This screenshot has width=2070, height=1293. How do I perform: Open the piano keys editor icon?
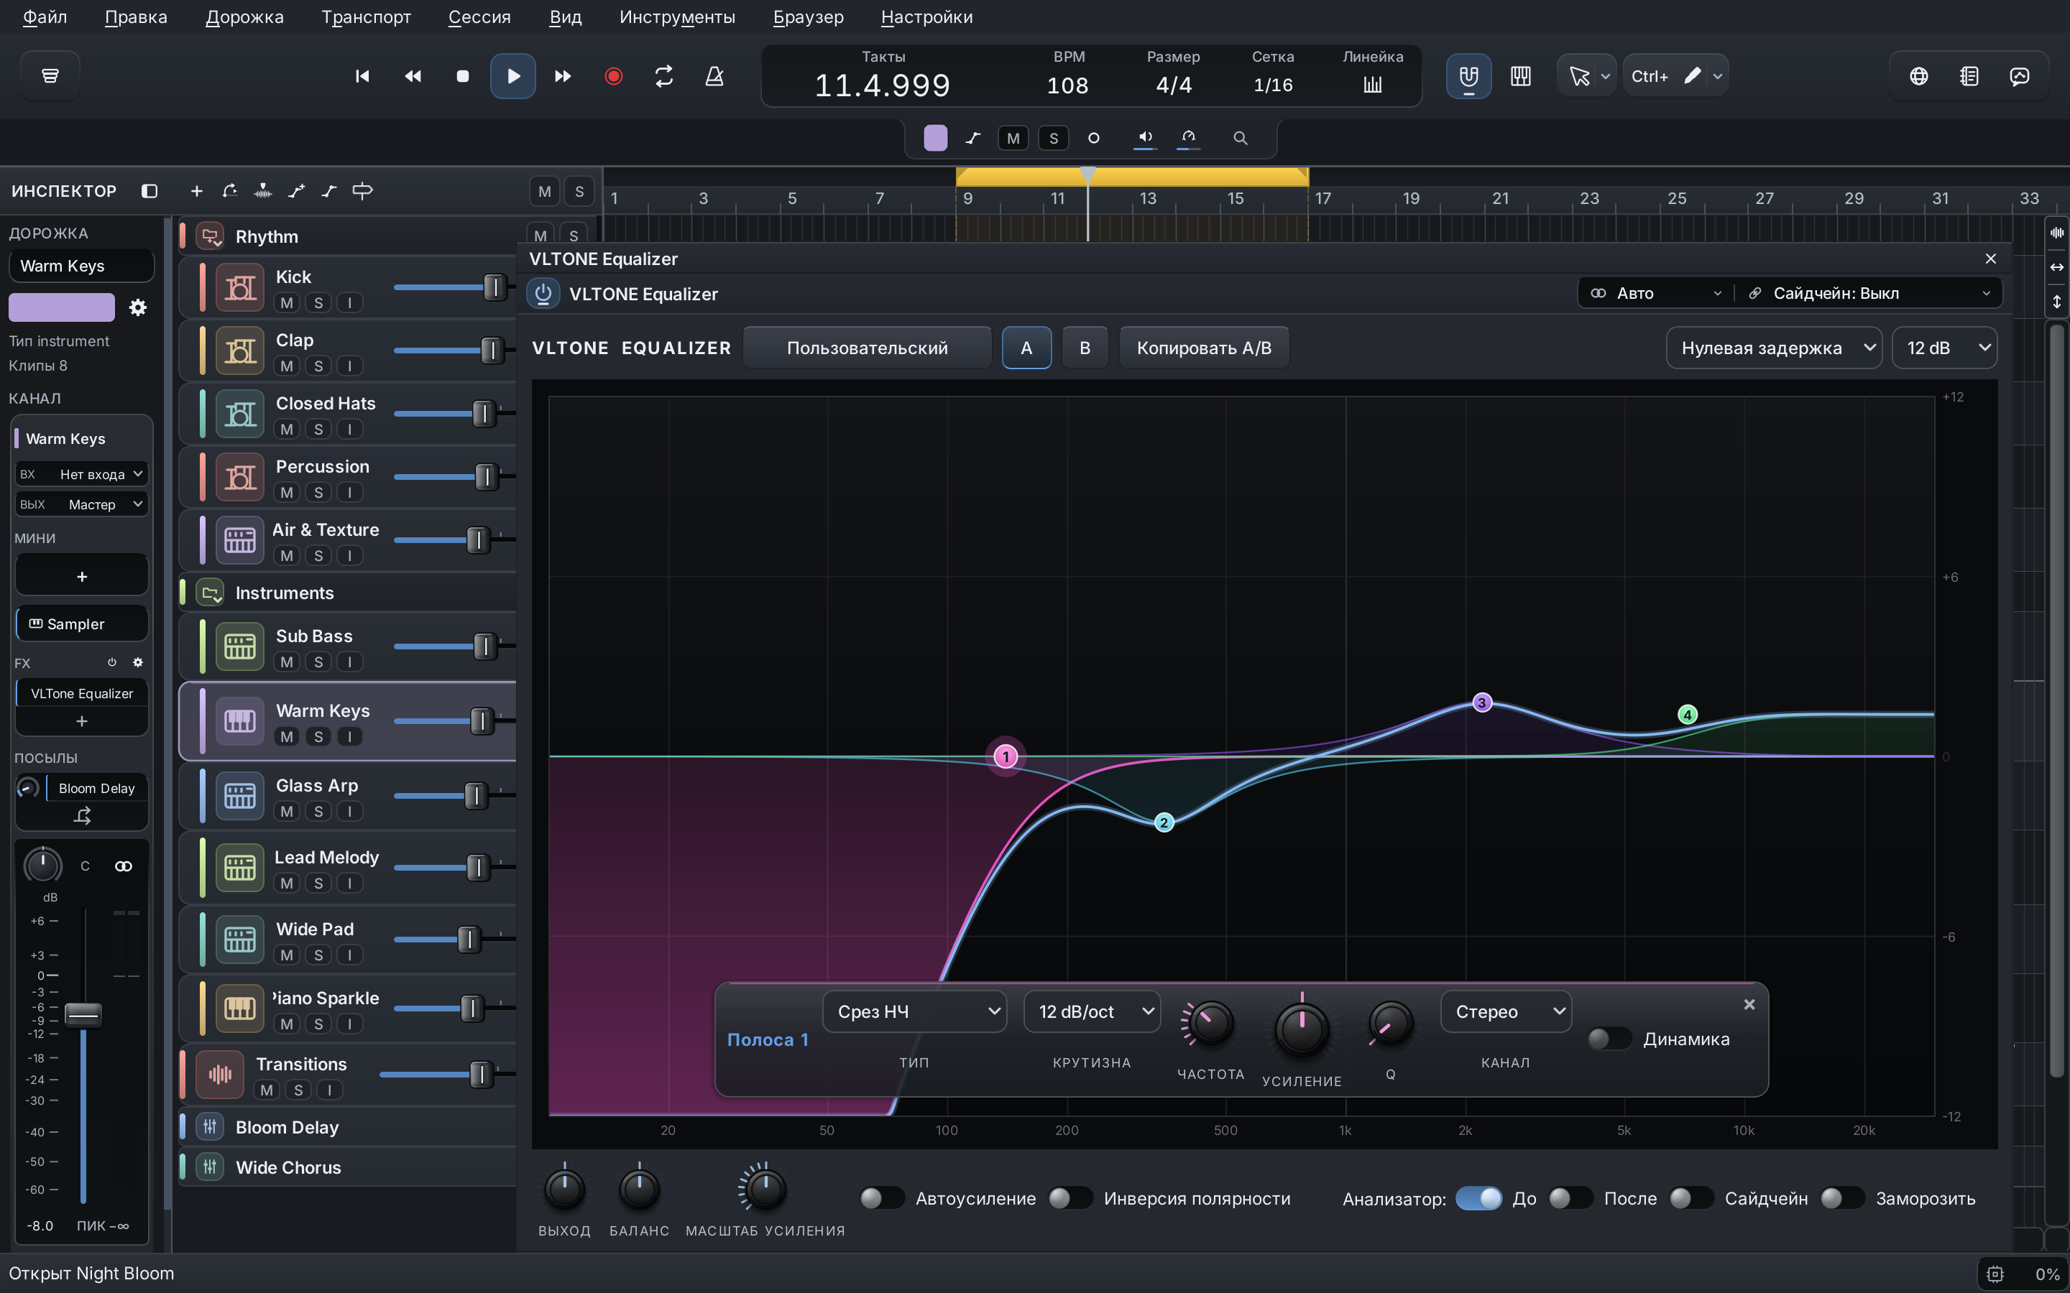[1520, 76]
